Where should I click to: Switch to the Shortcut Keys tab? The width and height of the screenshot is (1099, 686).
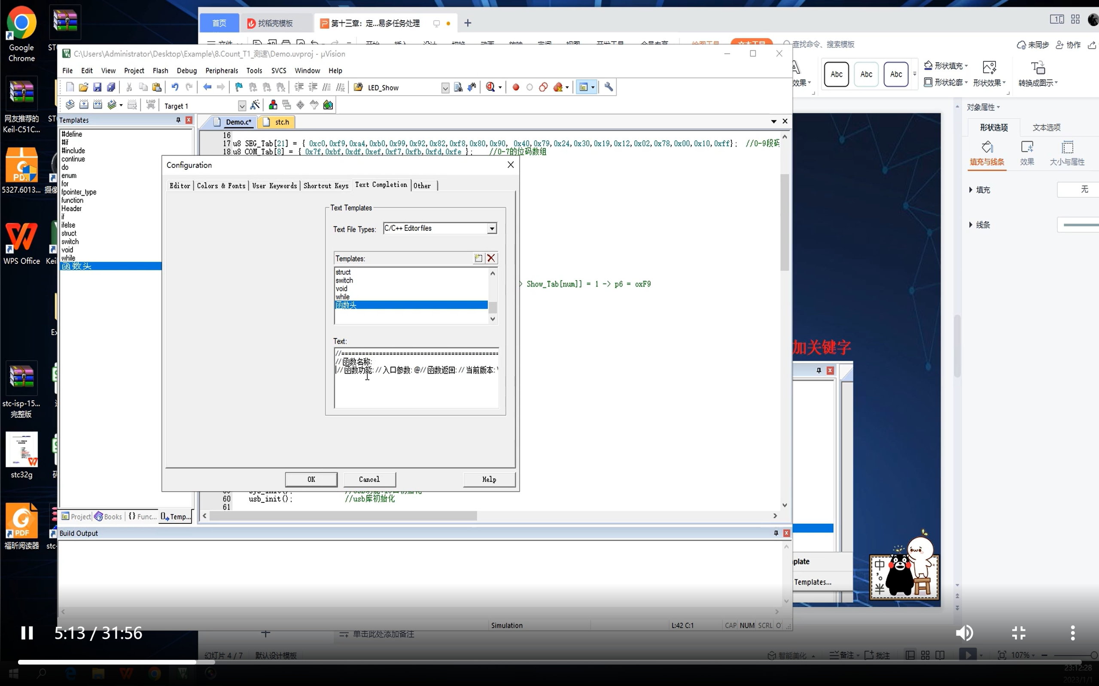[326, 186]
